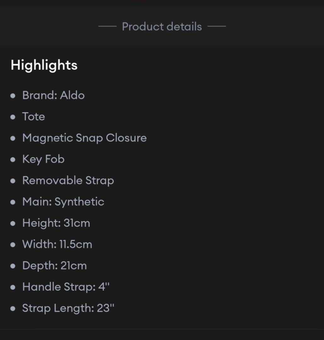Select the Width: 11.5cm line

[x=57, y=244]
